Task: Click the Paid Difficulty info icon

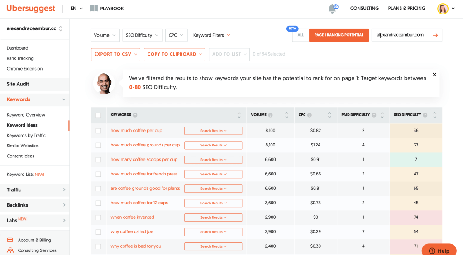Action: point(374,115)
